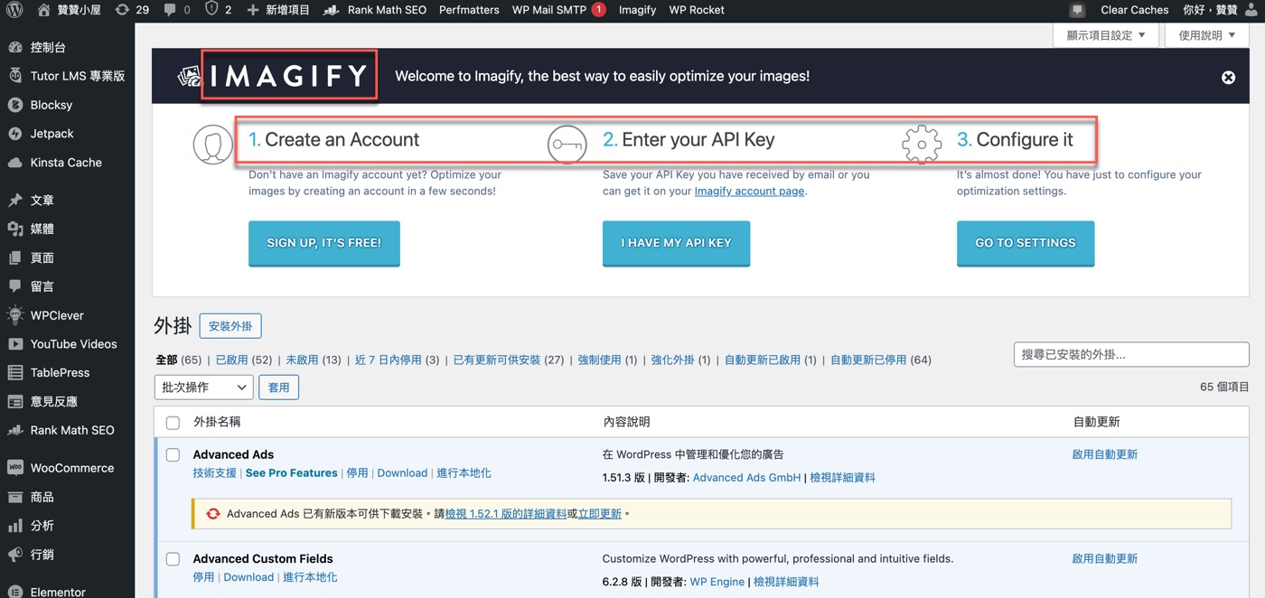Click 立即更新 for Advanced Ads
This screenshot has width=1265, height=598.
click(600, 514)
